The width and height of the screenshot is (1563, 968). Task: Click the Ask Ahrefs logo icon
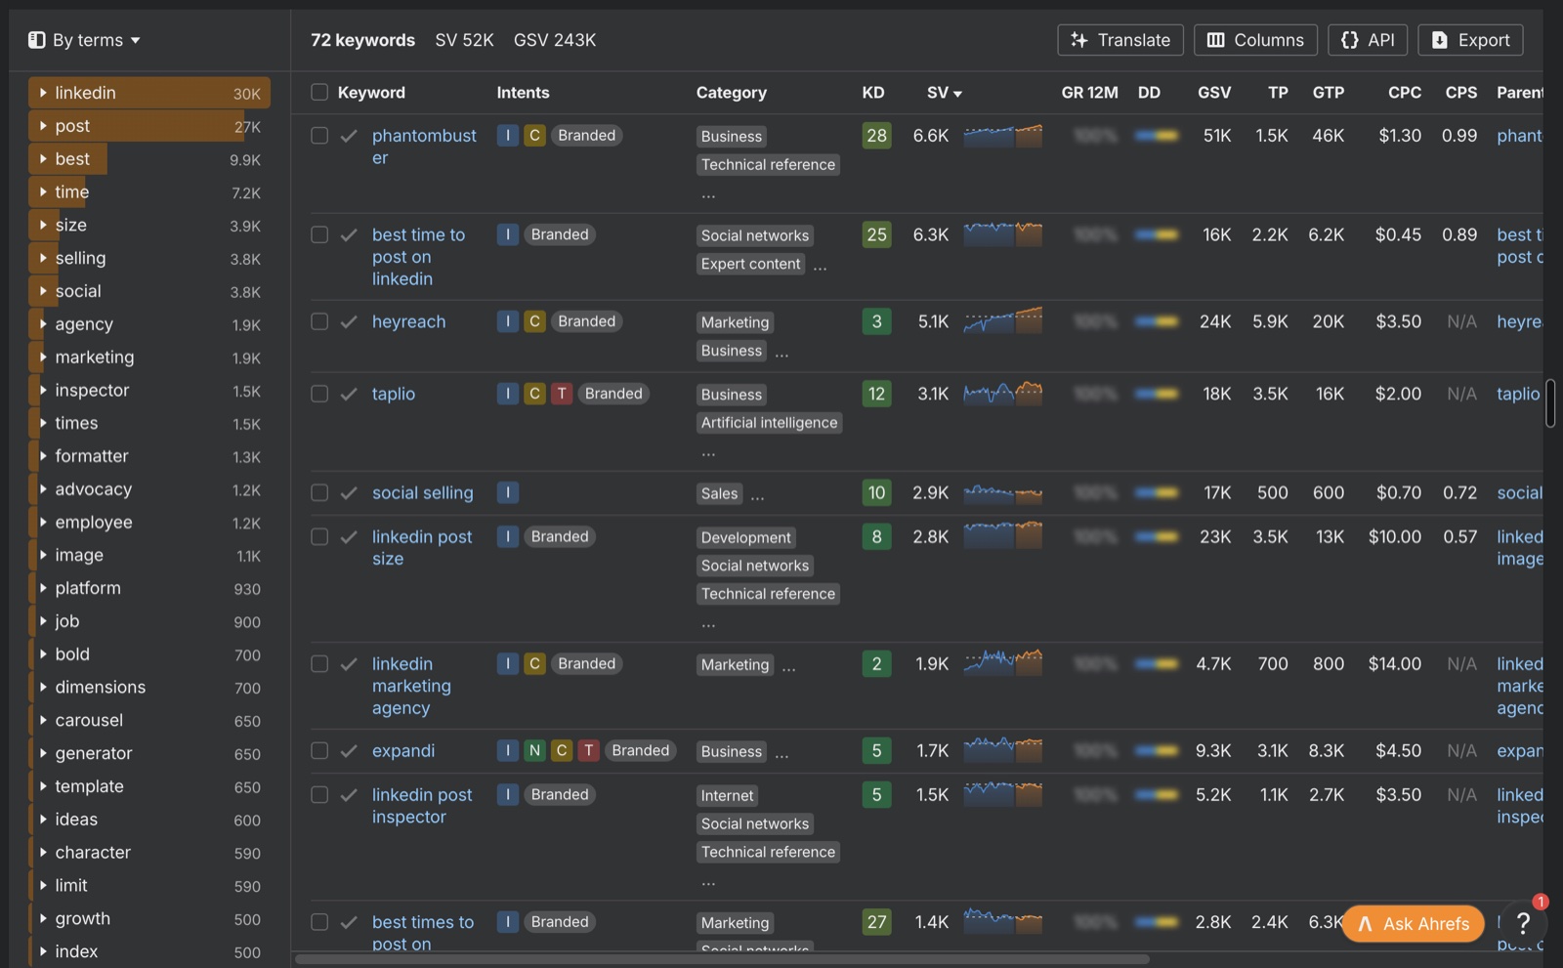[x=1365, y=924]
